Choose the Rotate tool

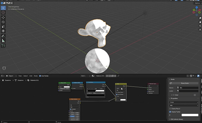coord(3,22)
